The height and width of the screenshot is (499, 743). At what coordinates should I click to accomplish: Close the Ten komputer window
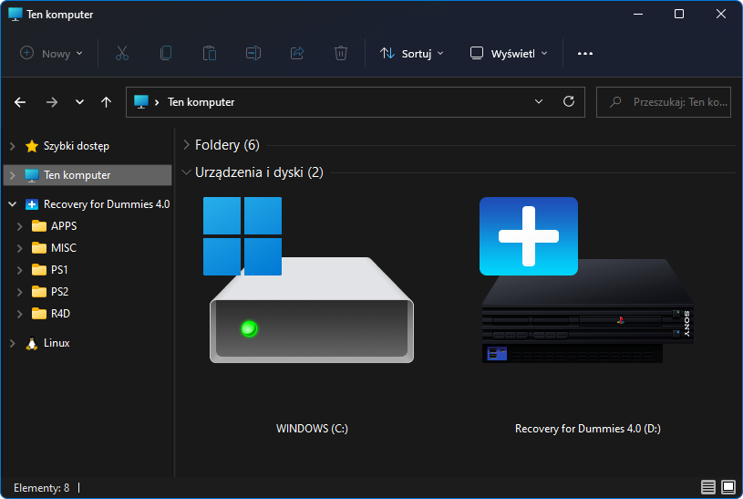[x=721, y=15]
